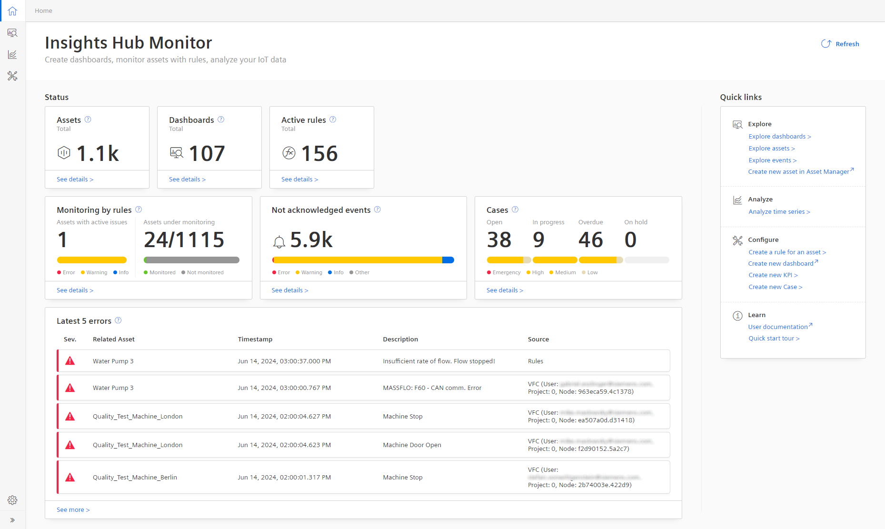Click error icon for Machine Door Open row

tap(70, 445)
